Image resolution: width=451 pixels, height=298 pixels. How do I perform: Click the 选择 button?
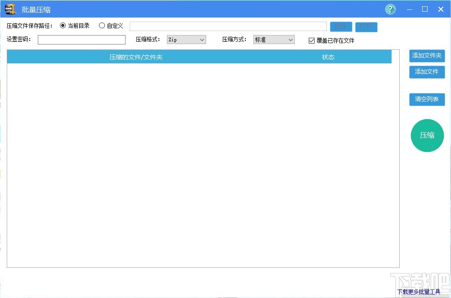coord(340,27)
